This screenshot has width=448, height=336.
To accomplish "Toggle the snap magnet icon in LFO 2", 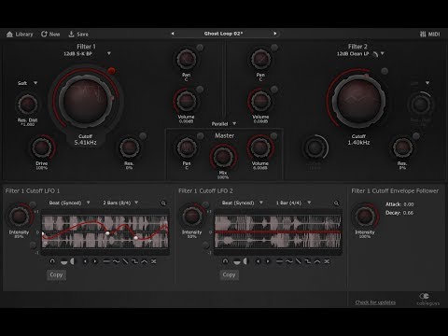I will coord(225,261).
